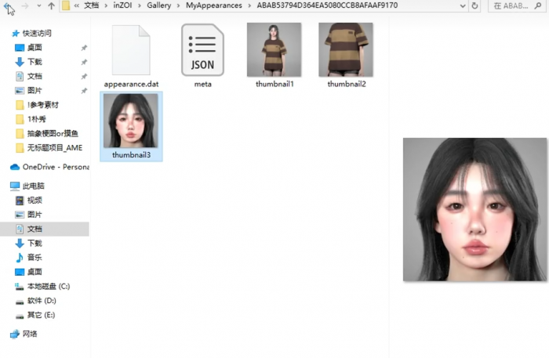
Task: Click the forward navigation arrow
Action: (25, 6)
